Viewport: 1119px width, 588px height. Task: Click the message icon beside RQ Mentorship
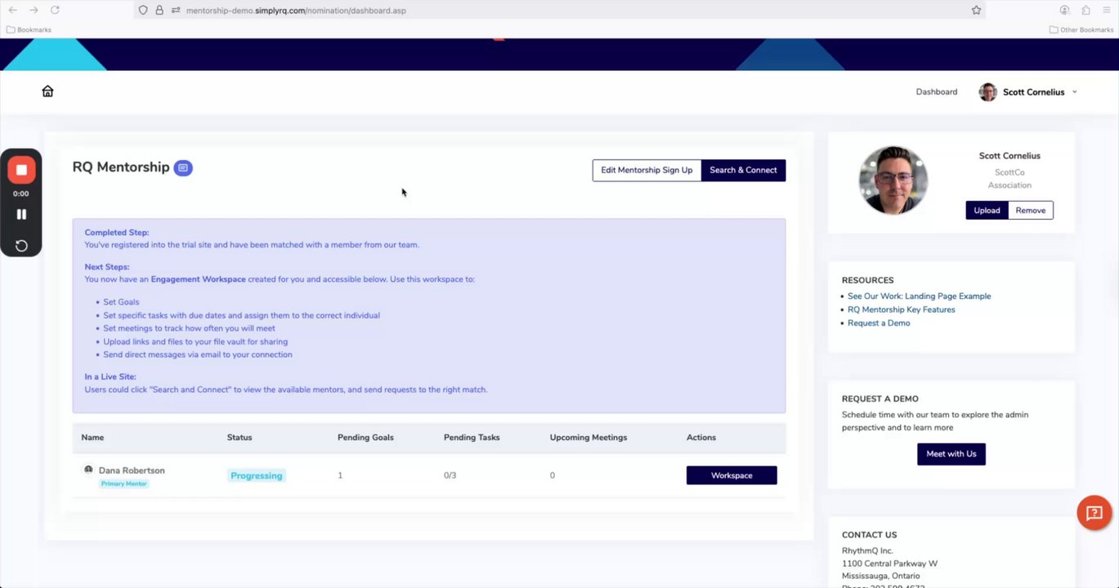click(x=183, y=167)
